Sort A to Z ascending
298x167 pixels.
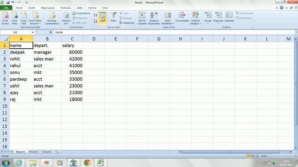pyautogui.click(x=95, y=15)
